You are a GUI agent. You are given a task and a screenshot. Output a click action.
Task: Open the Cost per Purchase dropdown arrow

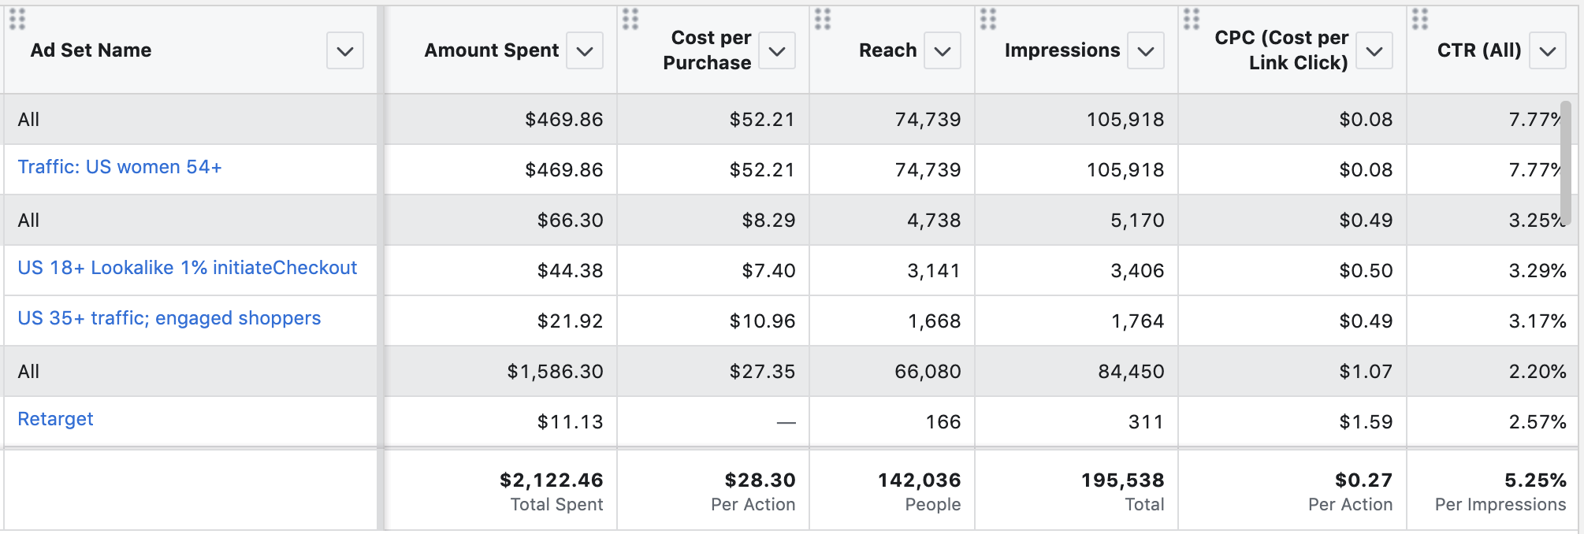pos(776,51)
